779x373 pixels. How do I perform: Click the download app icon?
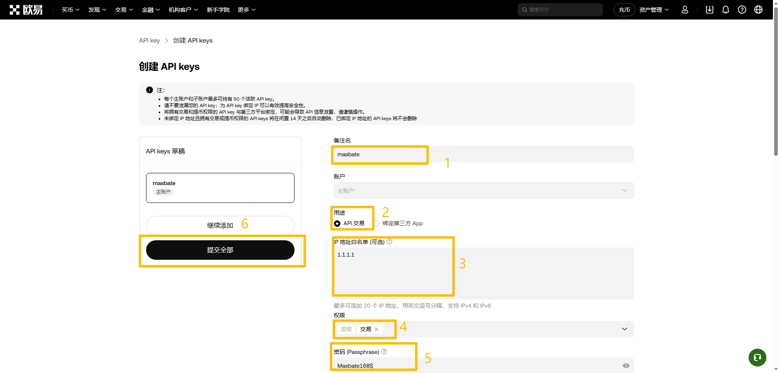(710, 10)
